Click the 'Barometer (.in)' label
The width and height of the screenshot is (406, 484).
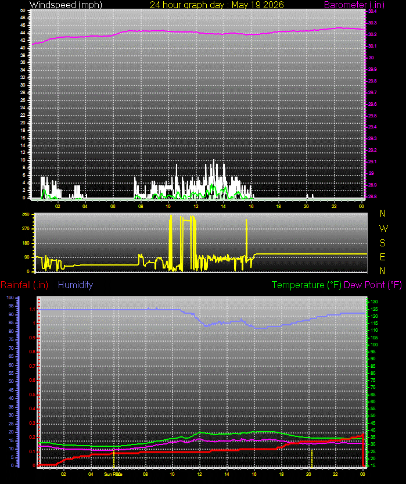[x=354, y=5]
